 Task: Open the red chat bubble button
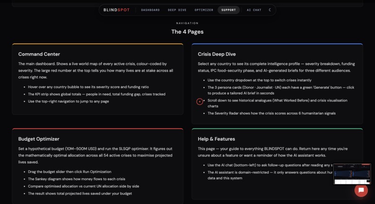click(x=361, y=190)
